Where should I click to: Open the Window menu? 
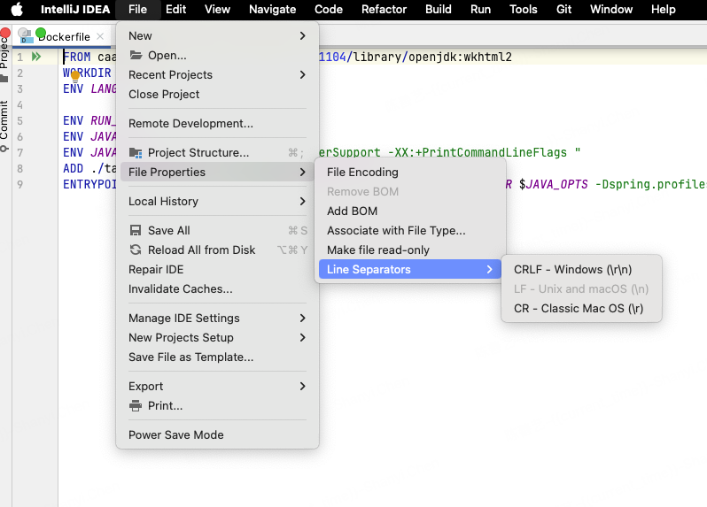coord(611,9)
